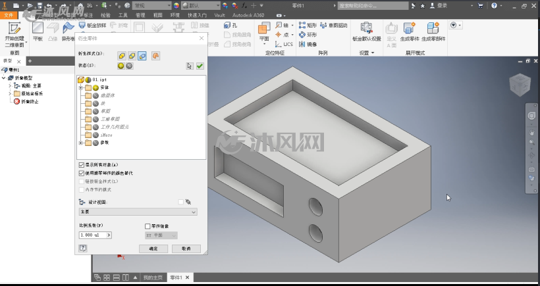This screenshot has width=540, height=286.
Task: Click the ViewCube in the viewport
Action: (520, 85)
